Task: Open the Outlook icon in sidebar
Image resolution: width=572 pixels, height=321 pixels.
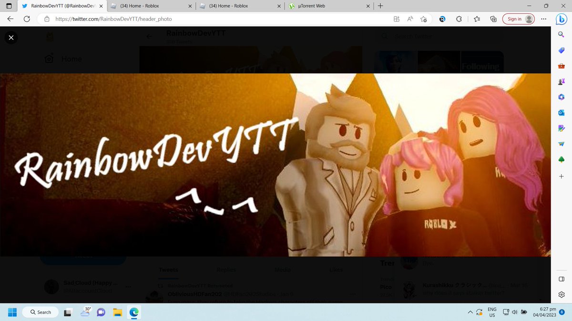Action: 562,113
